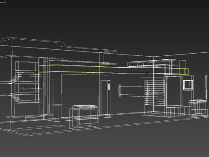Select the cushioned stool at the far right
The width and height of the screenshot is (209, 157).
[x=198, y=108]
